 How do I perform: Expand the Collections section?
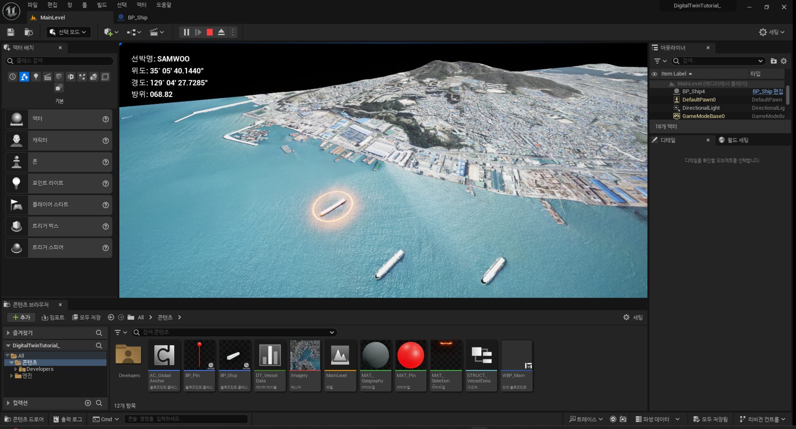point(8,403)
